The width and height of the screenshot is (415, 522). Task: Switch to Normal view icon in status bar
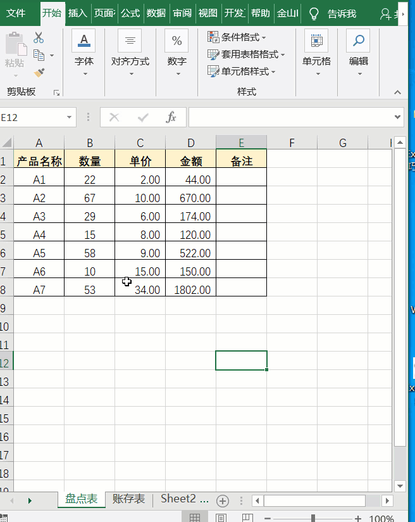(195, 518)
